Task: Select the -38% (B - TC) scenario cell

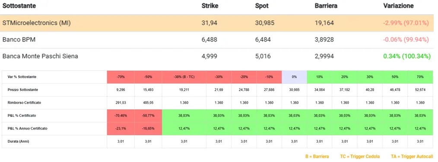Action: (x=184, y=77)
